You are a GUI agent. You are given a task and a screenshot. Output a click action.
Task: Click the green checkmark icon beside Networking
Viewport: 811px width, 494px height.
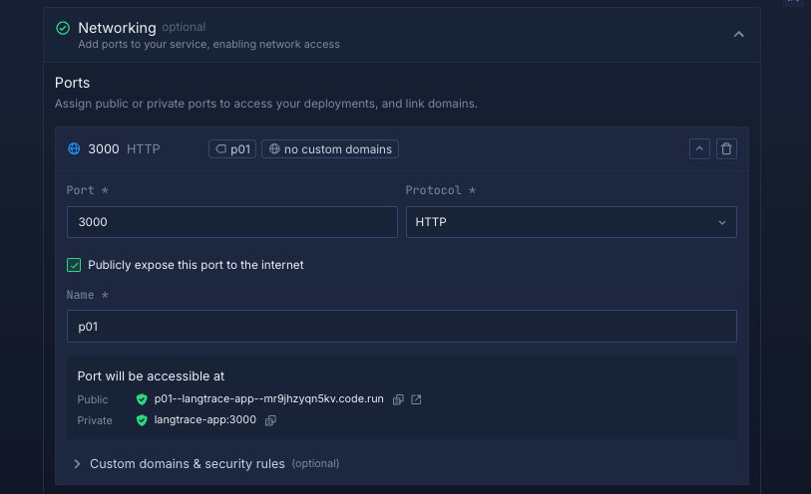(x=63, y=29)
